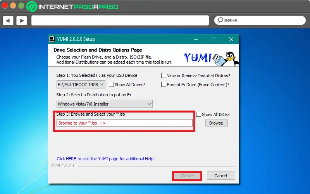
Task: Open the YUMI page help link
Action: [x=105, y=159]
